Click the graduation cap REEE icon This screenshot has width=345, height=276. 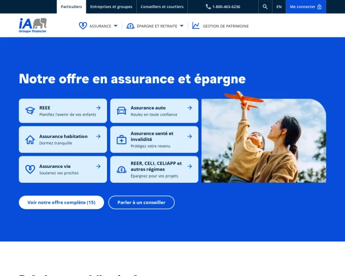[30, 110]
